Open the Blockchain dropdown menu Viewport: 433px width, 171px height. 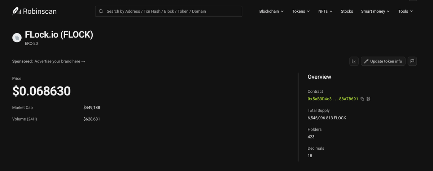point(271,11)
